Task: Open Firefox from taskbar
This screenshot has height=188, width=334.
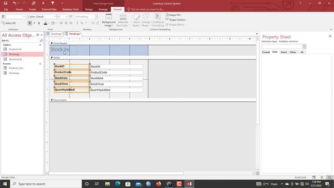Action: coord(159,184)
